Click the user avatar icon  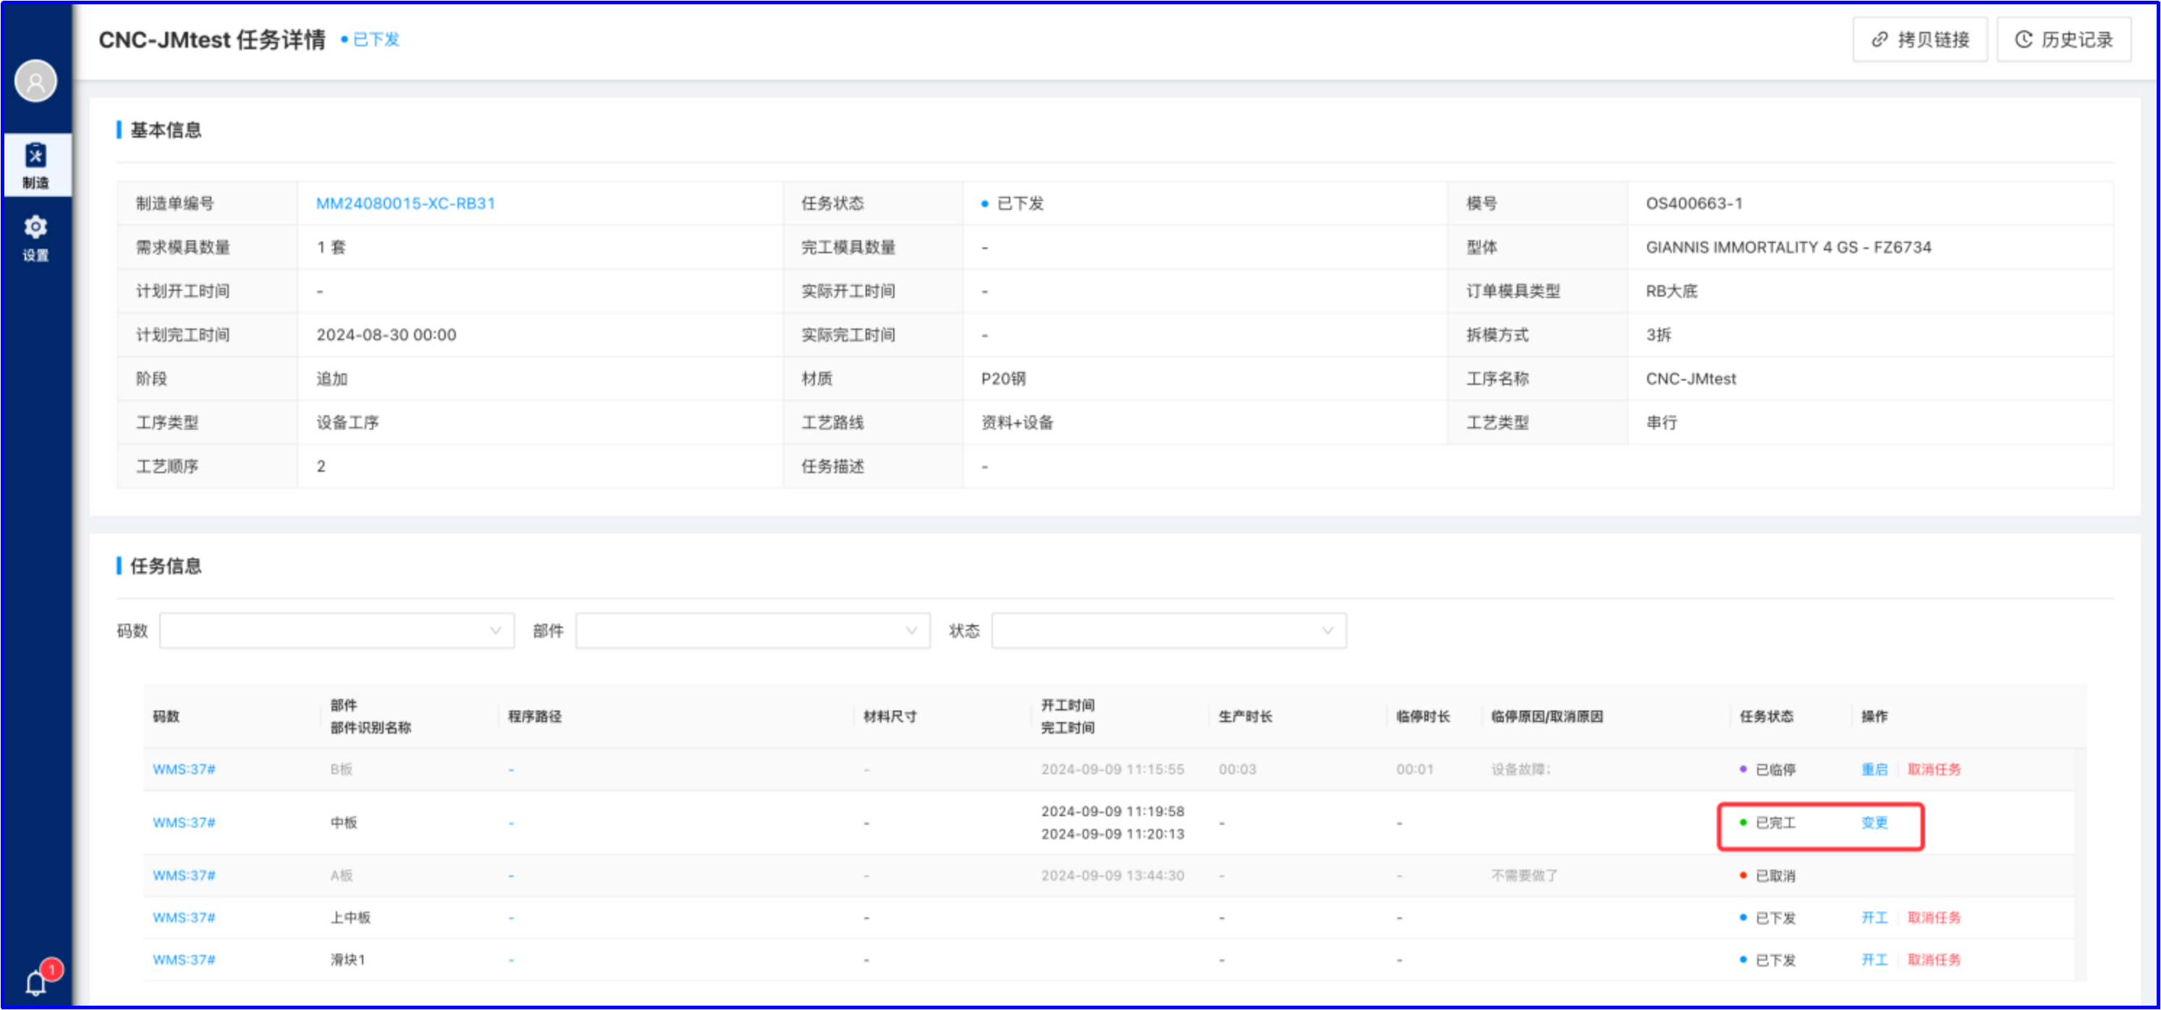click(35, 81)
